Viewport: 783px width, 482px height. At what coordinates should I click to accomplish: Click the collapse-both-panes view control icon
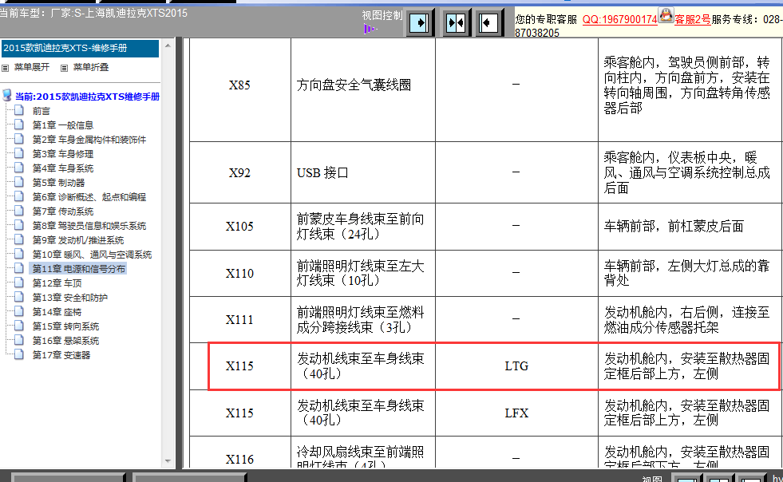click(x=456, y=23)
